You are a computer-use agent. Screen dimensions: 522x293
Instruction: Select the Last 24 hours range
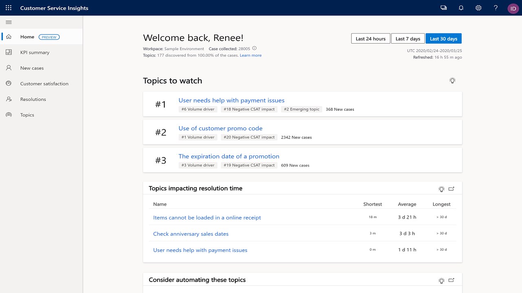pyautogui.click(x=370, y=39)
